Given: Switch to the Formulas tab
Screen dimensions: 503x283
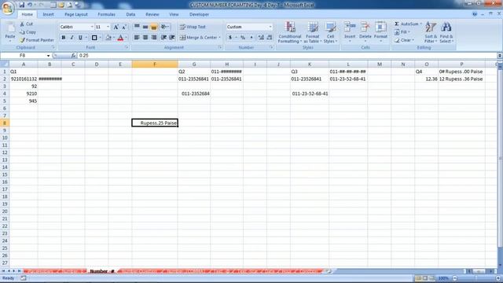Looking at the screenshot, I should tap(107, 14).
